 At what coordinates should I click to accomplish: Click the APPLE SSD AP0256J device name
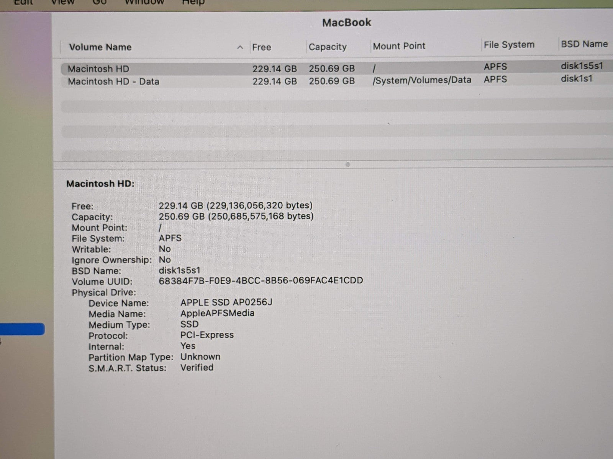(226, 302)
